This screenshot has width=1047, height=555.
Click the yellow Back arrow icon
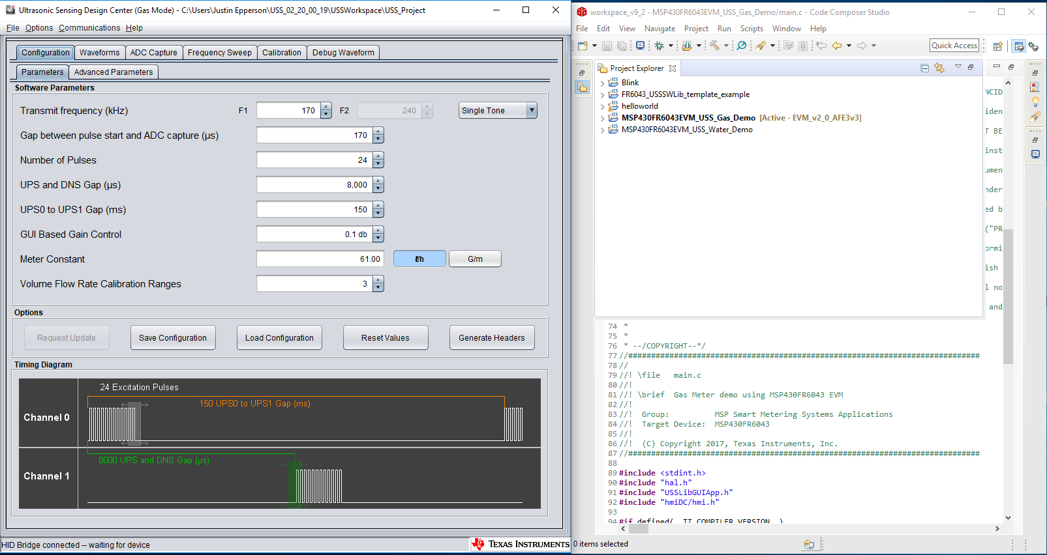[x=836, y=46]
